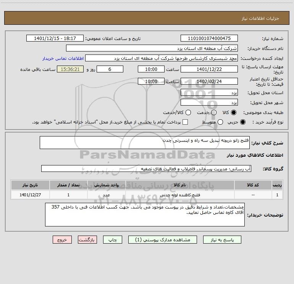The width and height of the screenshot is (294, 284).
Task: Open the اطلاعات تماس خریدار link
Action: tap(63, 58)
